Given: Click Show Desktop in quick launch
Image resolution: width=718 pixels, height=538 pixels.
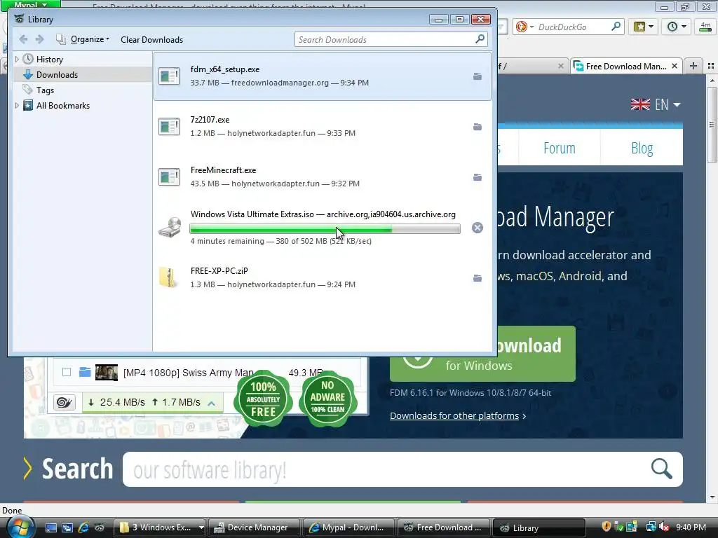Looking at the screenshot, I should coord(50,527).
